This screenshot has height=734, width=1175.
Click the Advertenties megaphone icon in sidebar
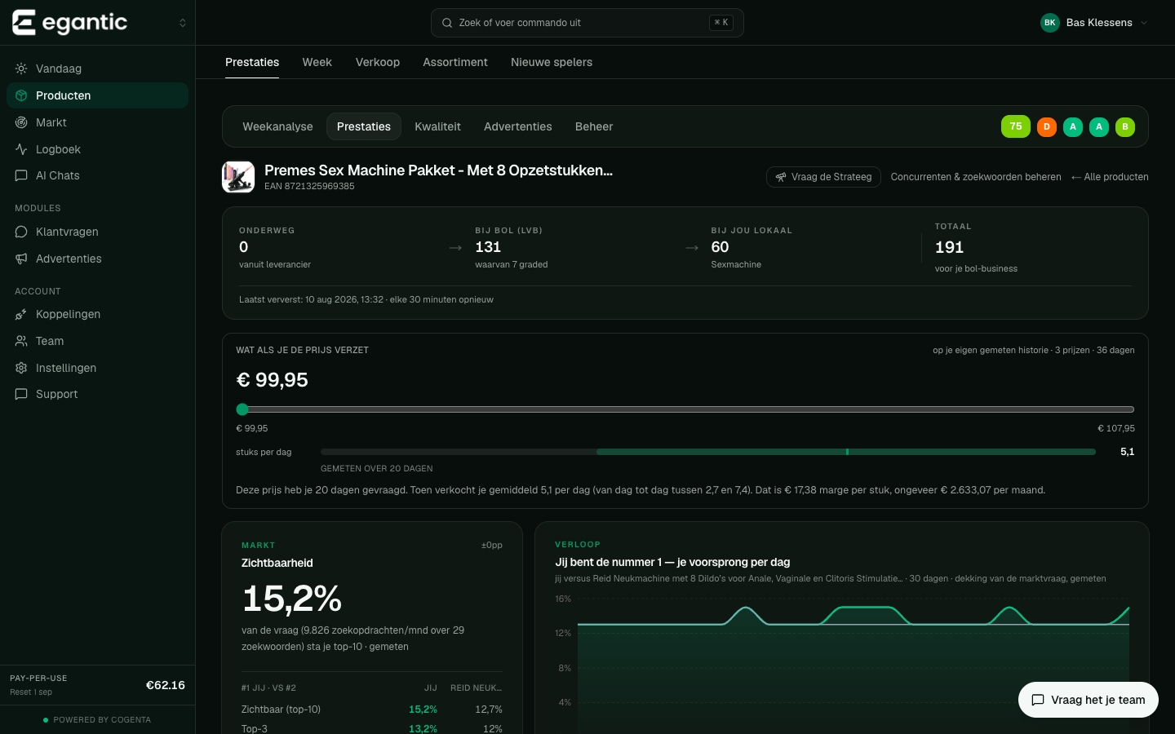pos(21,259)
